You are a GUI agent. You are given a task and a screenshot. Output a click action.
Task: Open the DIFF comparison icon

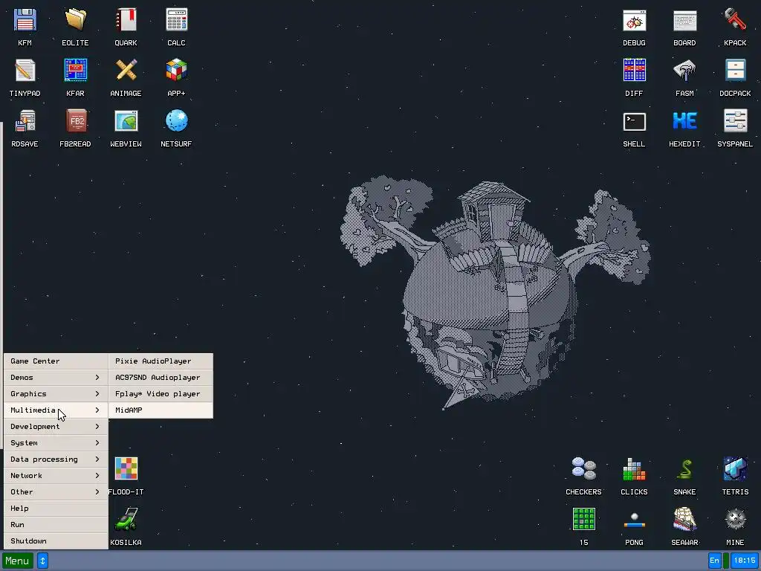(x=635, y=71)
